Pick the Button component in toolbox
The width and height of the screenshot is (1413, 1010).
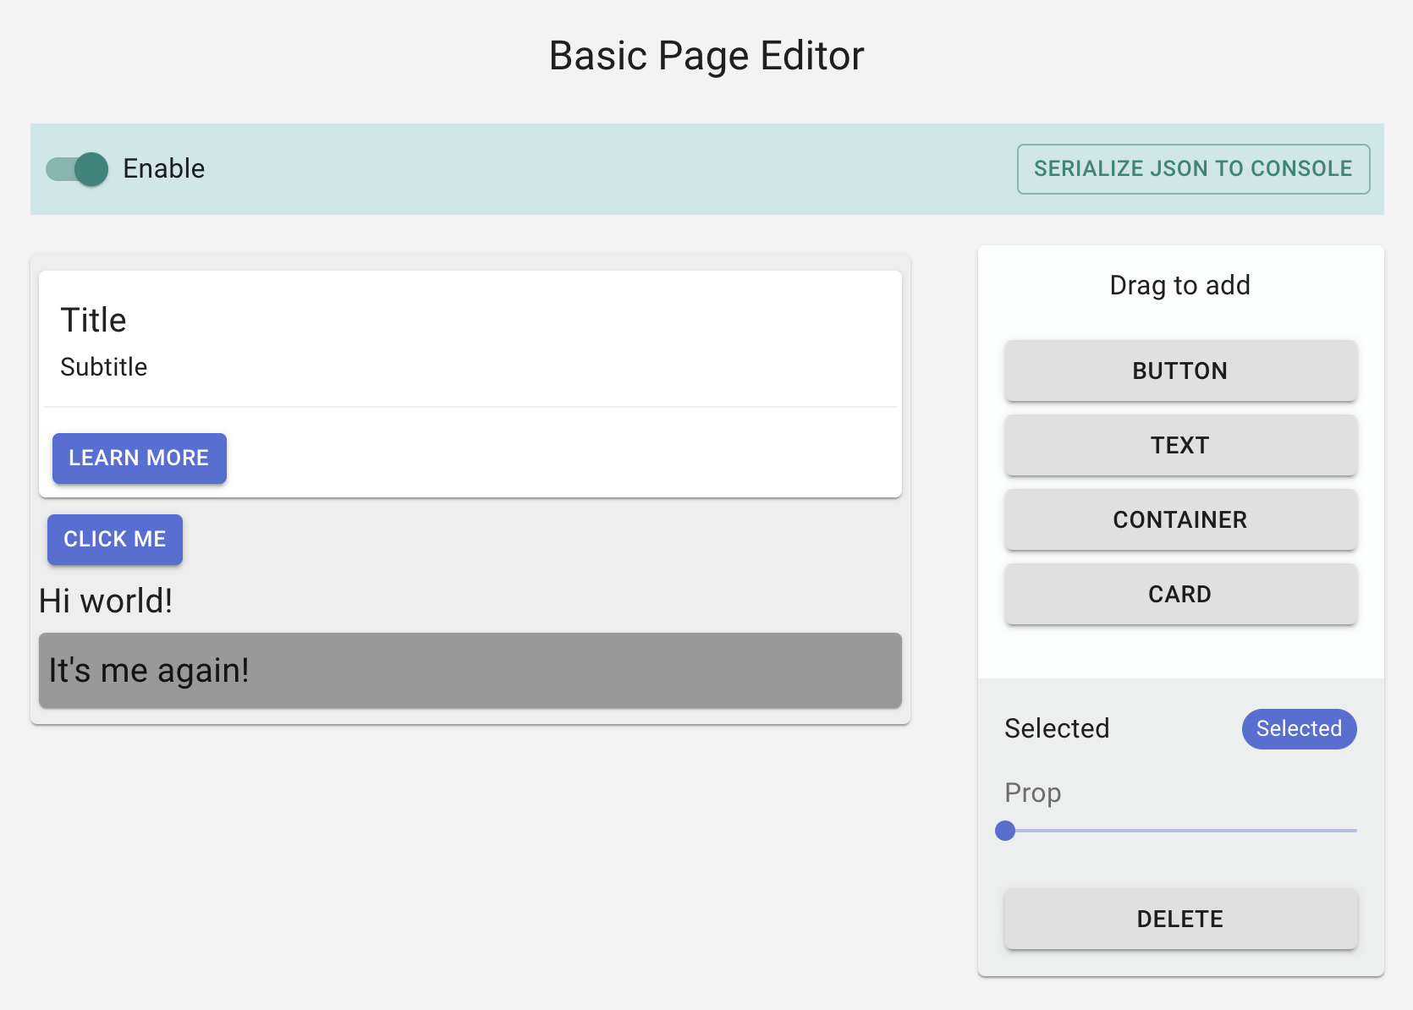tap(1179, 371)
